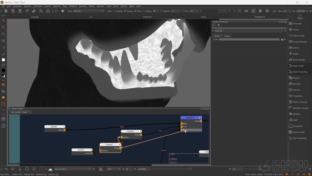Open the File menu
This screenshot has width=312, height=176.
click(x=3, y=6)
